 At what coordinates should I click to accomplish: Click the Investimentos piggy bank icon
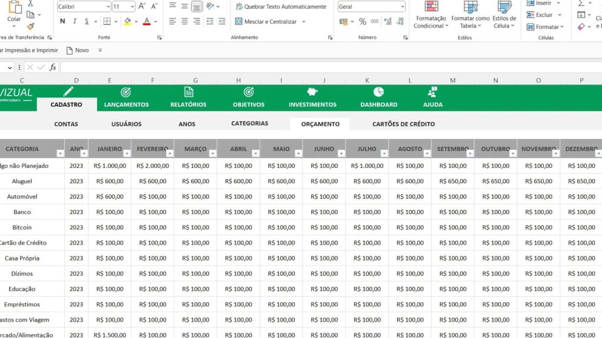pyautogui.click(x=312, y=92)
